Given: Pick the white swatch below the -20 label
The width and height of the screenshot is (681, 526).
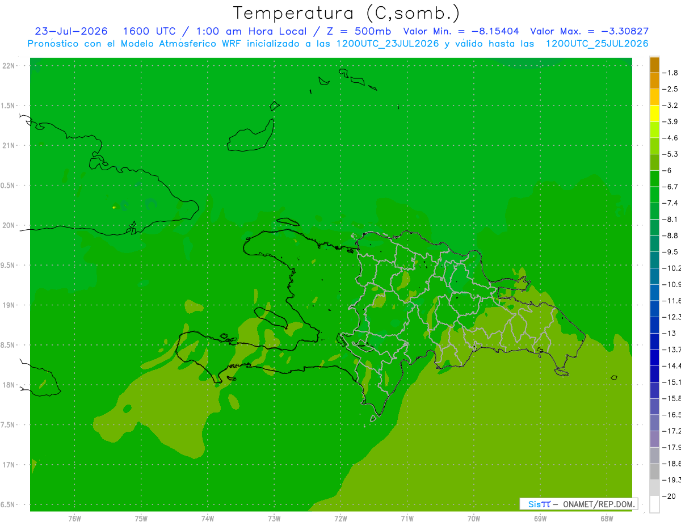Looking at the screenshot, I should point(654,504).
